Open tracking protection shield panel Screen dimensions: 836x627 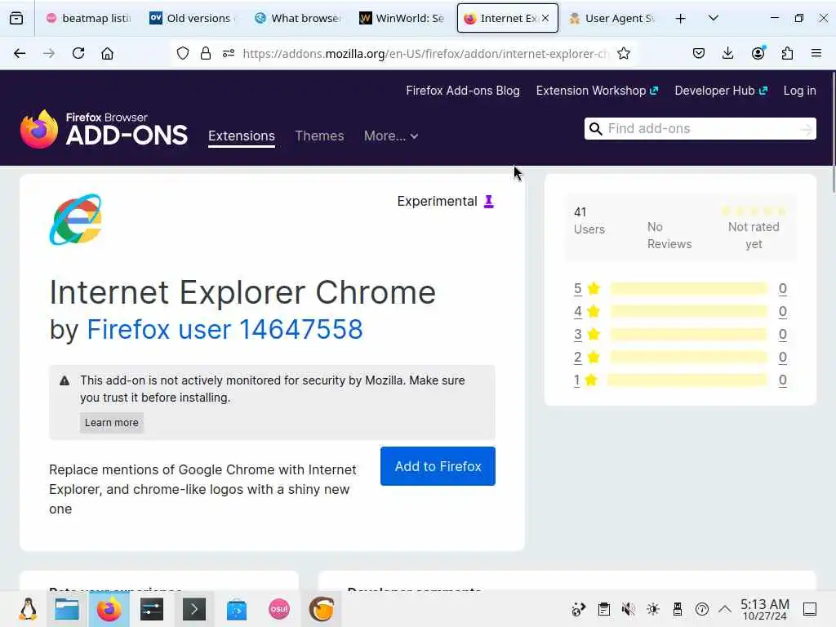click(x=183, y=53)
